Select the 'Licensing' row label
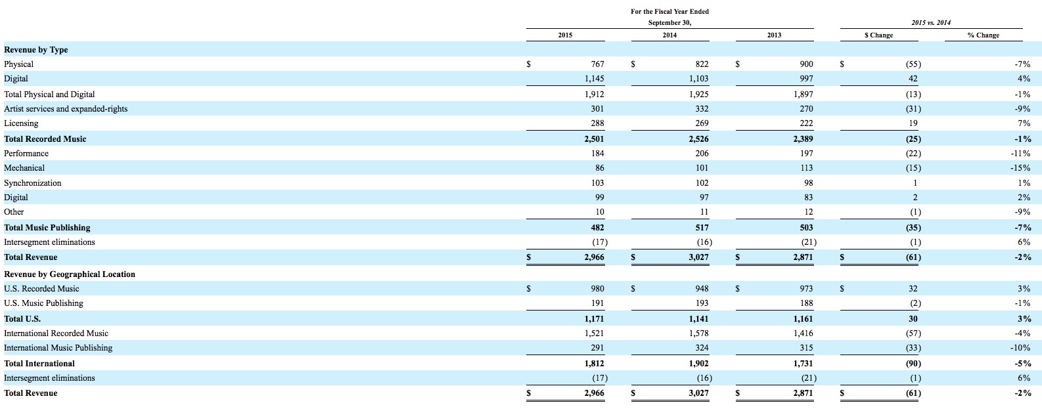The height and width of the screenshot is (409, 1042). click(x=21, y=123)
